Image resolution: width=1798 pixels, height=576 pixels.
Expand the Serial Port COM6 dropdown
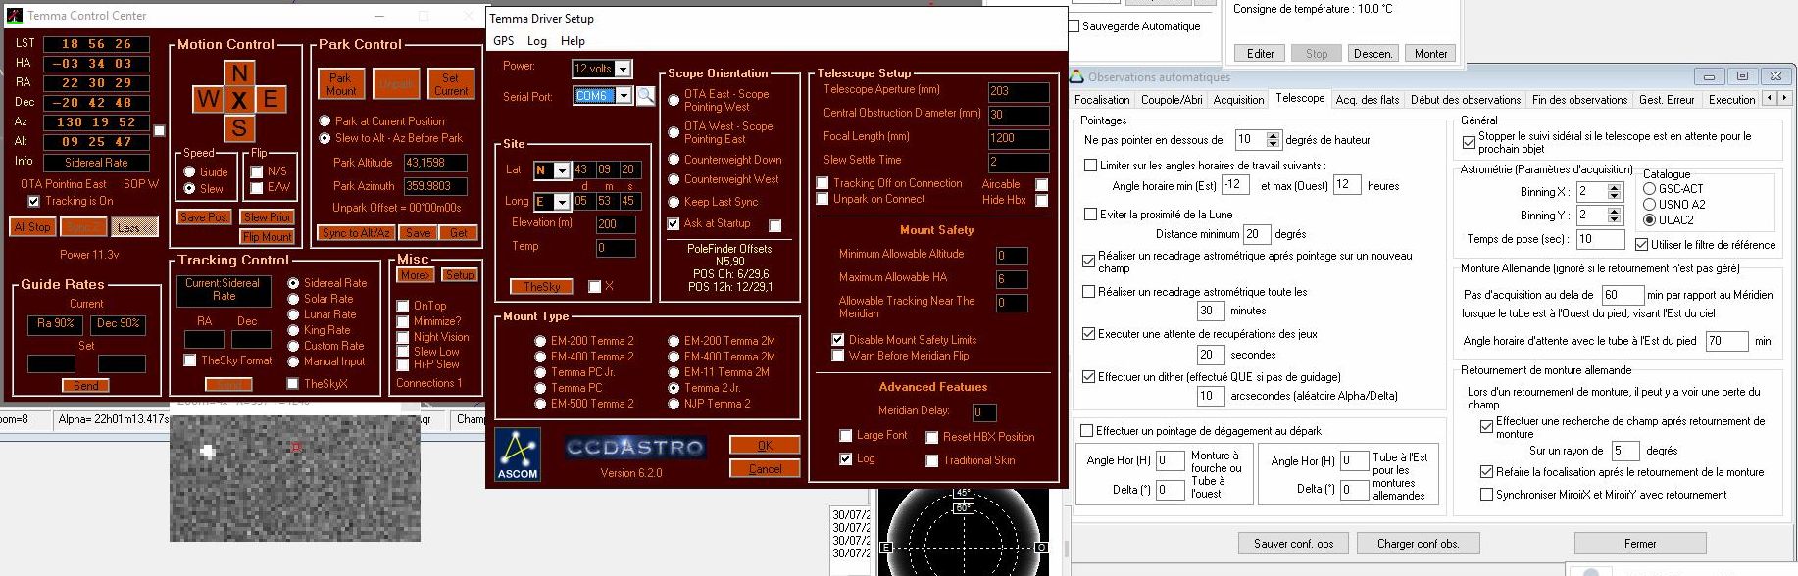(x=624, y=96)
